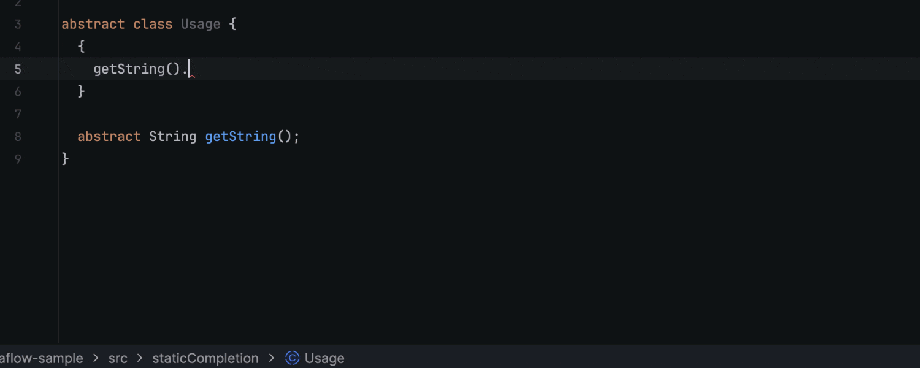The image size is (920, 368).
Task: Expand the chevron after "aflow-sample"
Action: [x=96, y=358]
